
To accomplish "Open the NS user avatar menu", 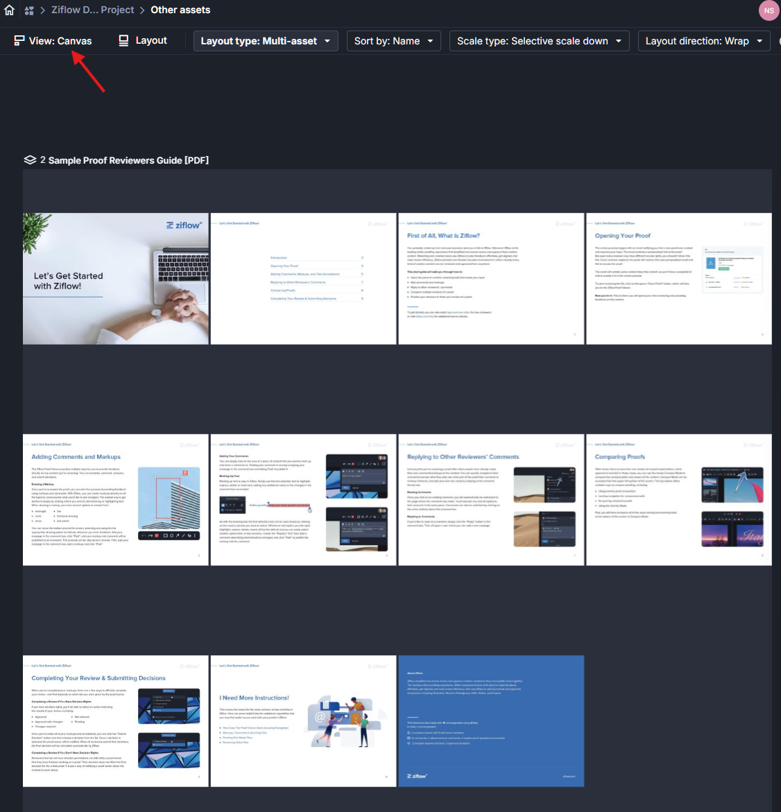I will 769,10.
